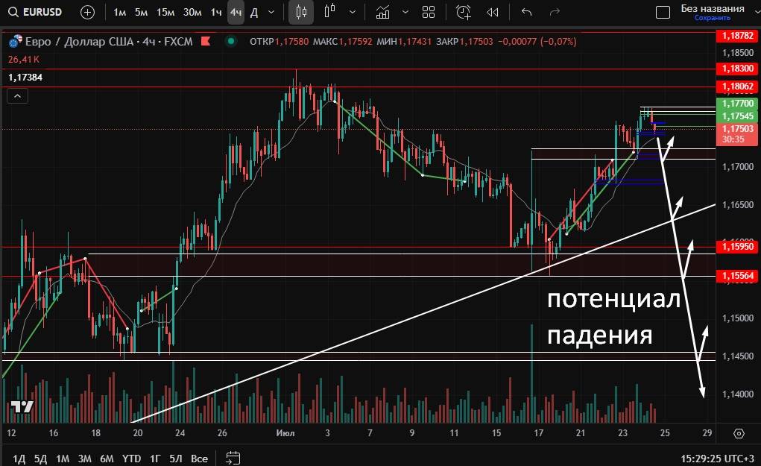This screenshot has height=466, width=761.
Task: Select chart layout square icon
Action: tap(663, 12)
